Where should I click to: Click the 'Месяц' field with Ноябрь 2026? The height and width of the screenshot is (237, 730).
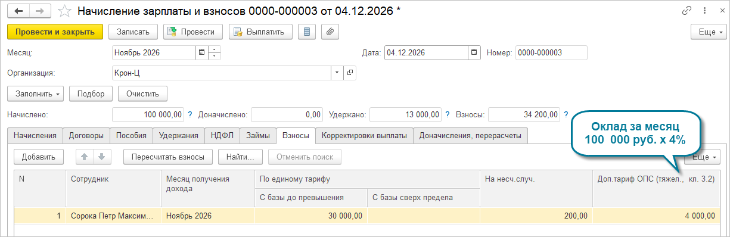coord(154,52)
